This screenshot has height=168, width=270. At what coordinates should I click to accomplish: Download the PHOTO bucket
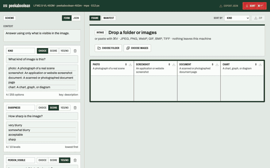pos(130,64)
